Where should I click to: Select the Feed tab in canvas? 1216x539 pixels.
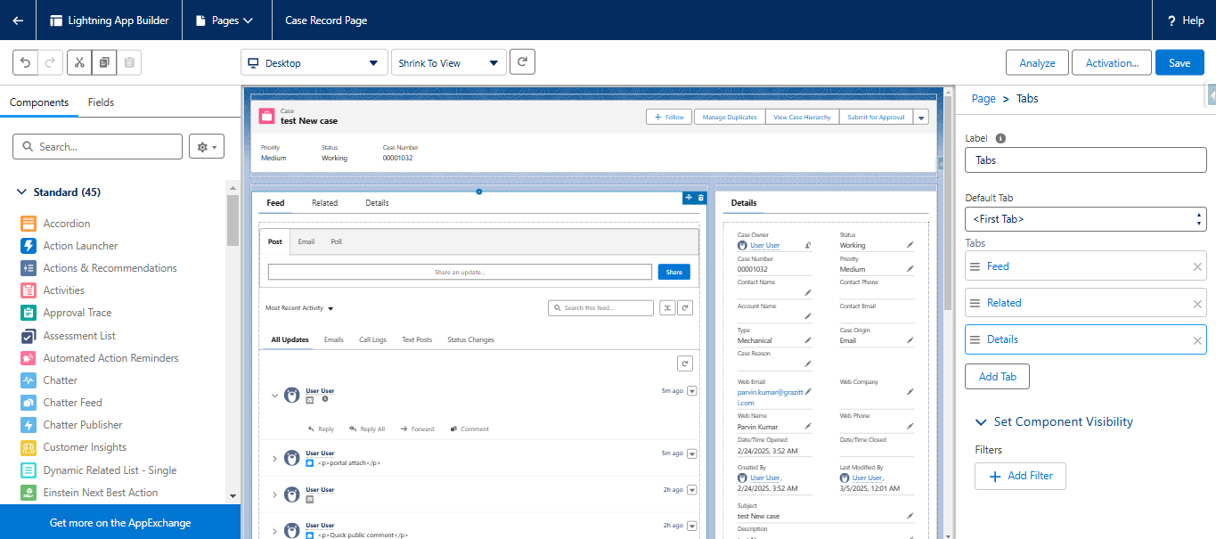[x=275, y=203]
